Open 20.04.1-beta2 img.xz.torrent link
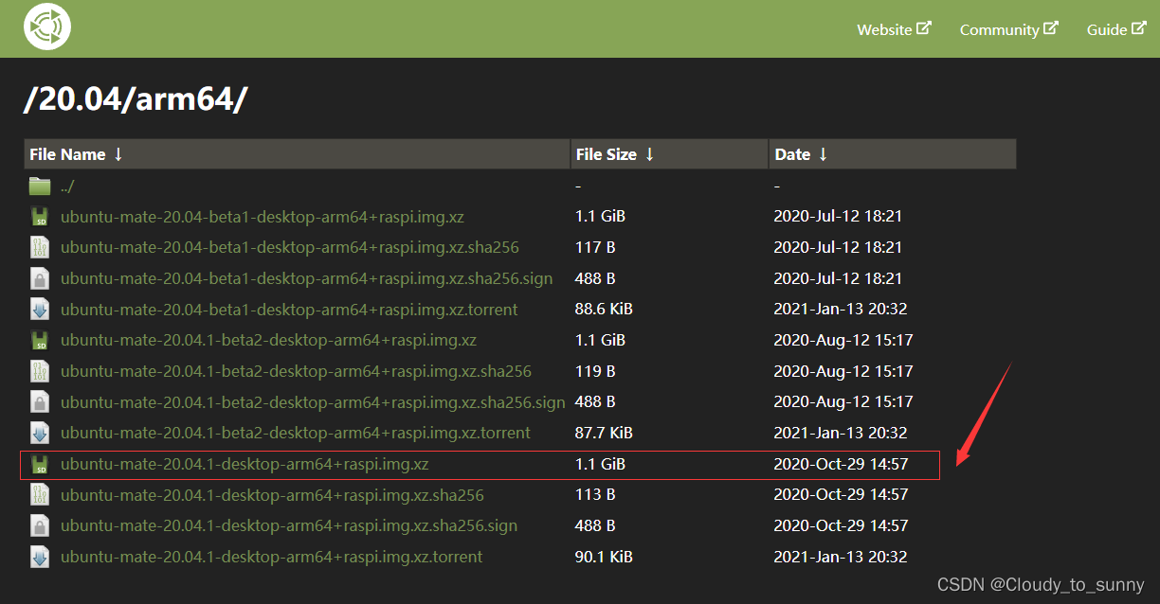Image resolution: width=1160 pixels, height=604 pixels. [x=296, y=433]
